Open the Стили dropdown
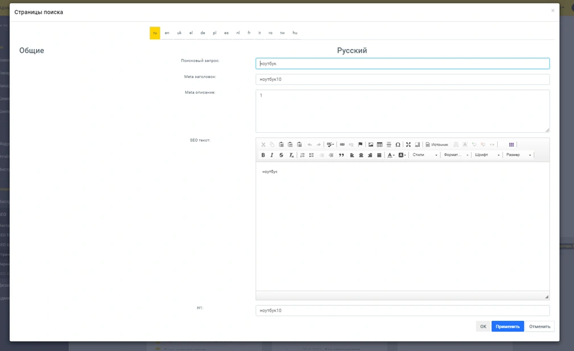574x351 pixels. [425, 155]
